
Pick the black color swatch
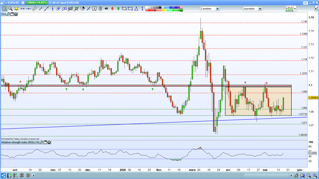[x=160, y=7]
